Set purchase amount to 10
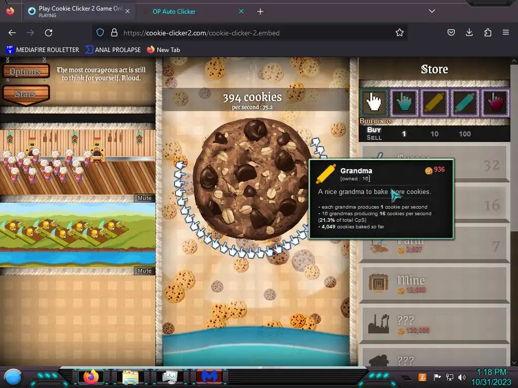The height and width of the screenshot is (388, 518). 435,134
